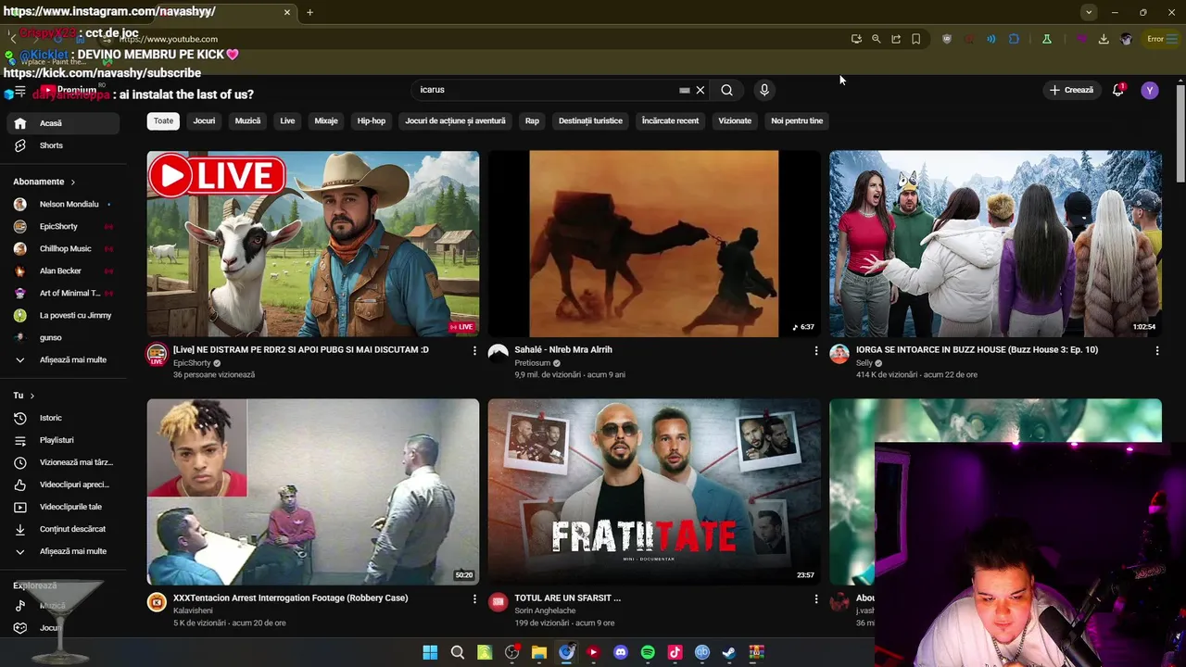Click the Creează button
The width and height of the screenshot is (1186, 667).
(1071, 90)
